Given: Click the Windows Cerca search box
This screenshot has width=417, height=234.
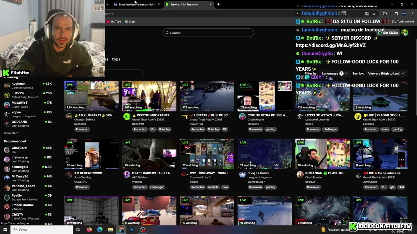Looking at the screenshot, I should click(42, 229).
